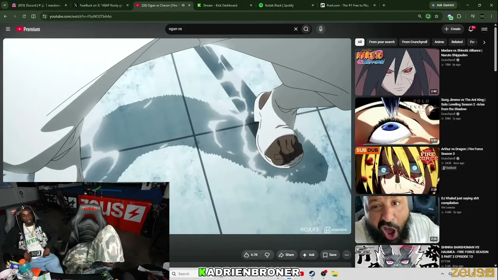The width and height of the screenshot is (498, 280).
Task: Share the video via Share button
Action: click(286, 255)
